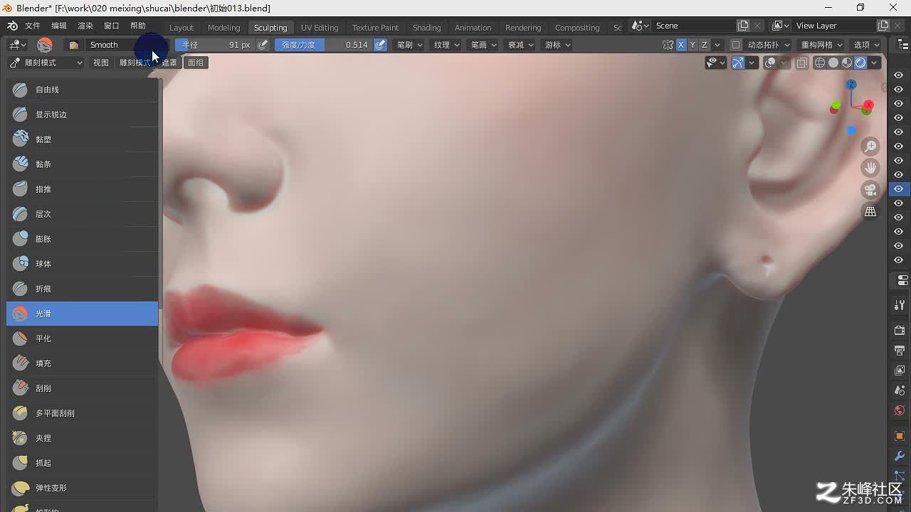Viewport: 911px width, 512px height.
Task: Select the 黏条 clay strips brush
Action: [82, 164]
